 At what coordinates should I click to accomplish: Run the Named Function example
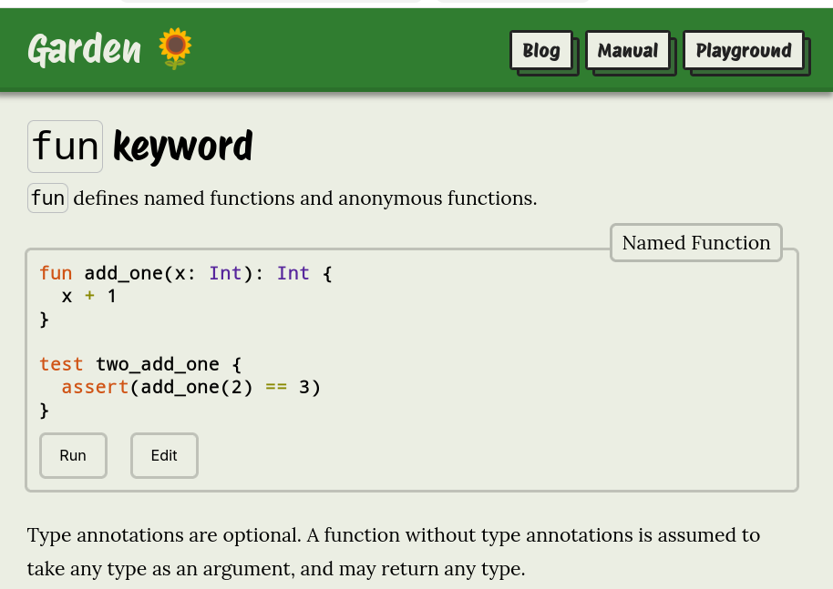click(73, 455)
